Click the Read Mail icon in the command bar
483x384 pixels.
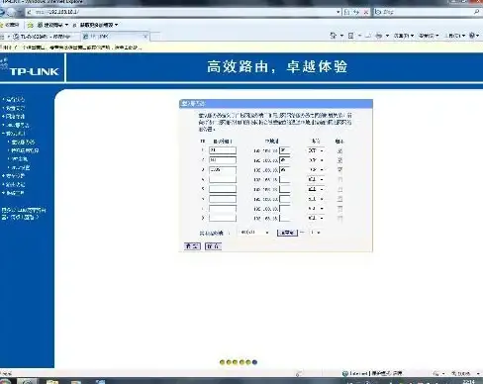pos(368,36)
